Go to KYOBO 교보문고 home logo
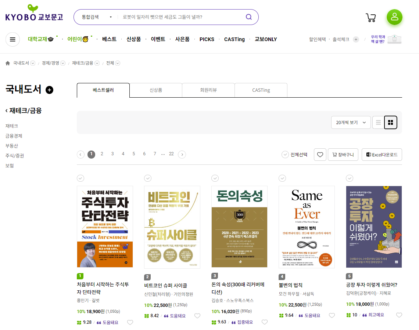The height and width of the screenshot is (330, 419). pyautogui.click(x=34, y=13)
